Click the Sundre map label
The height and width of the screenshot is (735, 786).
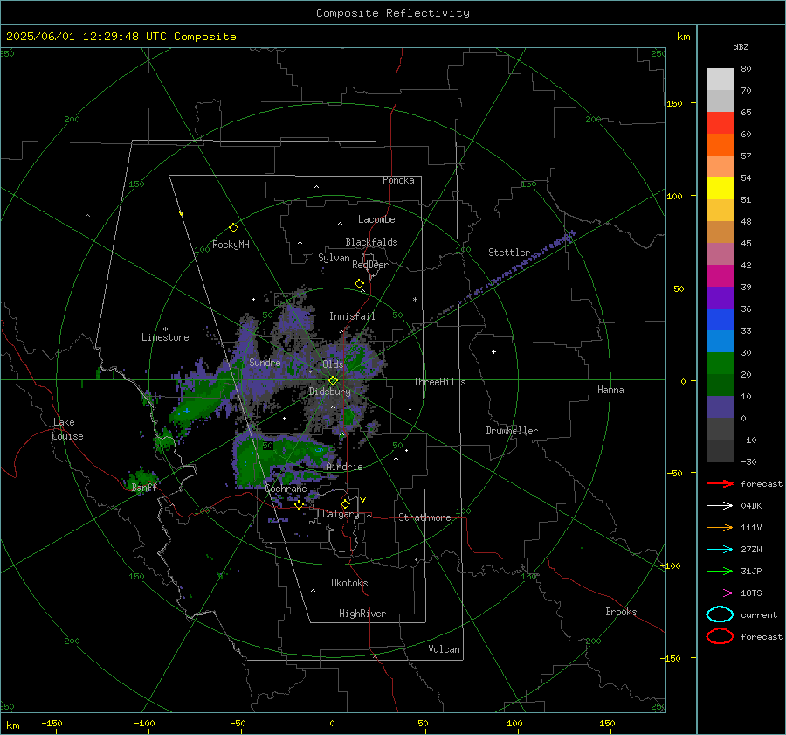265,362
